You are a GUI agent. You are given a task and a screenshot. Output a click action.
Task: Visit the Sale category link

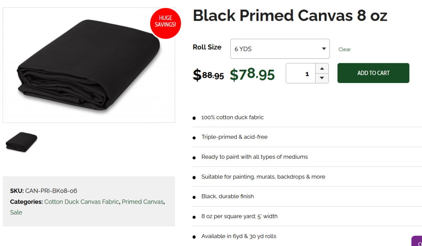click(x=16, y=212)
